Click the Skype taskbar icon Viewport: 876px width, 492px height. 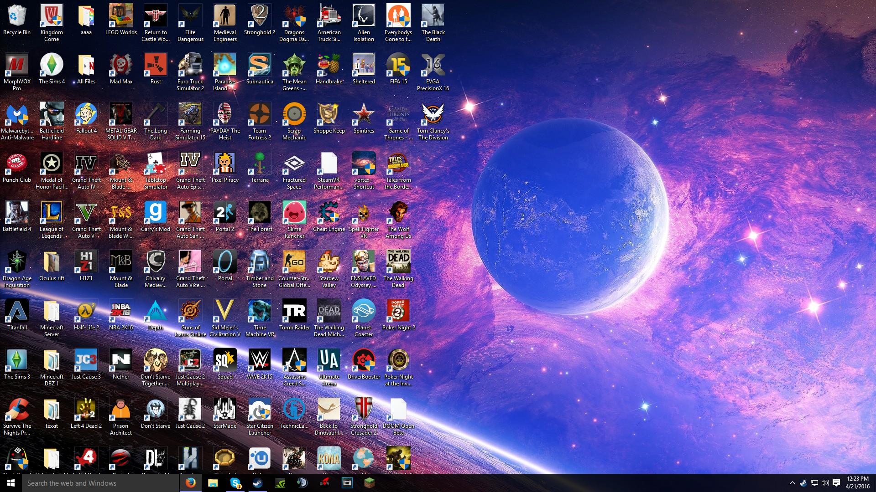(x=235, y=482)
